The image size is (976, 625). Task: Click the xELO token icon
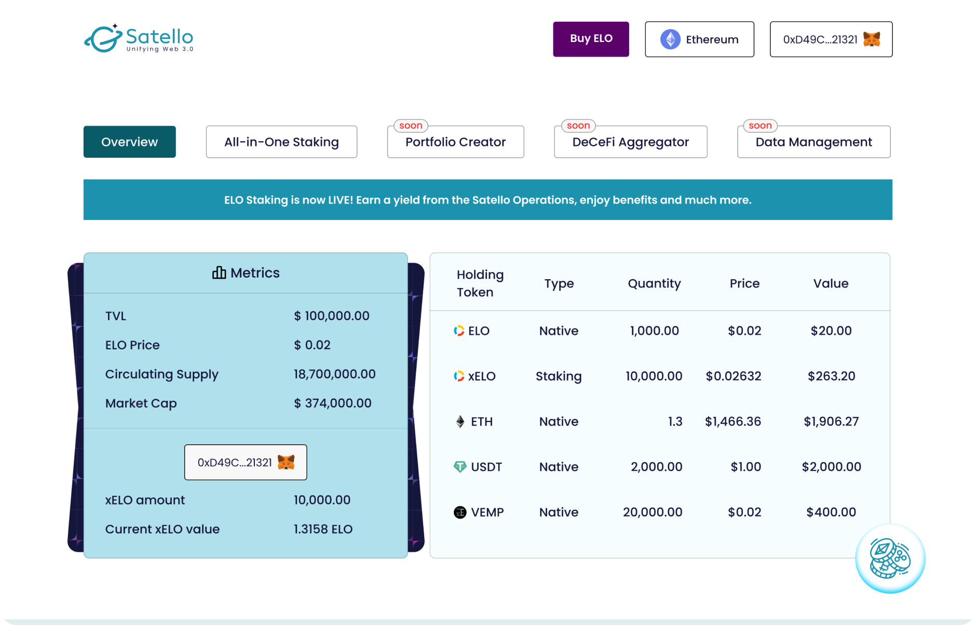coord(459,376)
